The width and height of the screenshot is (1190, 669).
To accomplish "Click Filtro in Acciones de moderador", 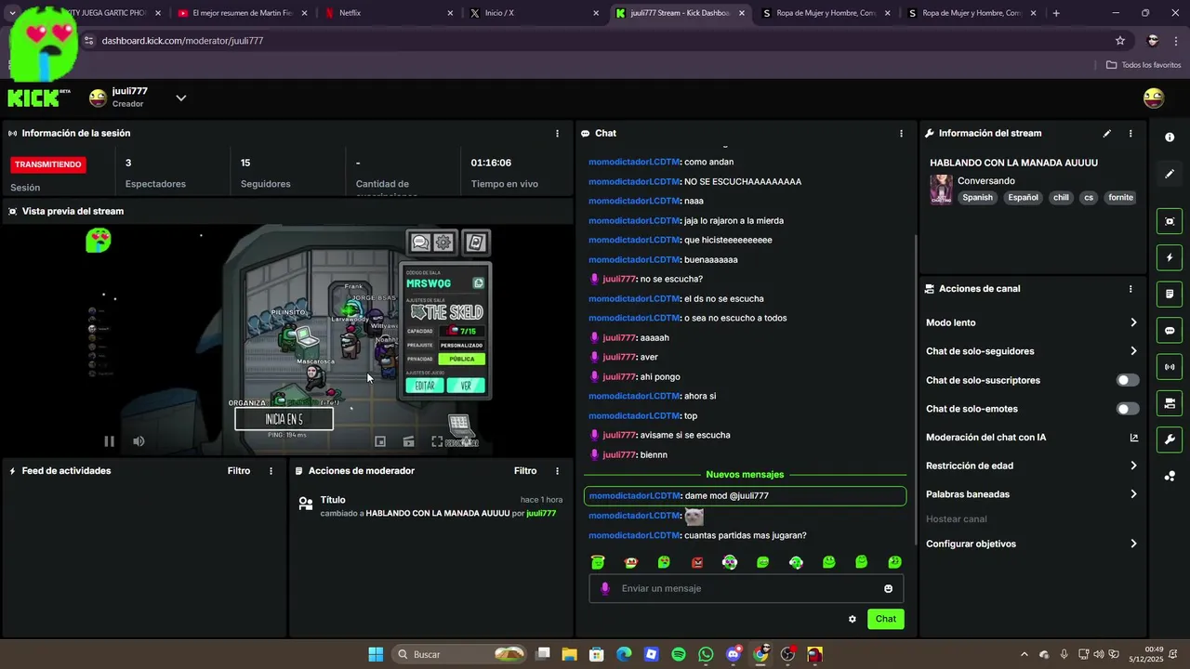I will 525,471.
